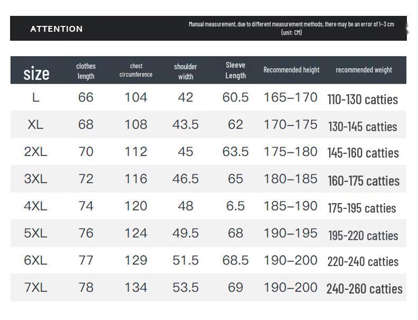418x320 pixels.
Task: Select the '195-220 catties' weight cell
Action: point(363,235)
